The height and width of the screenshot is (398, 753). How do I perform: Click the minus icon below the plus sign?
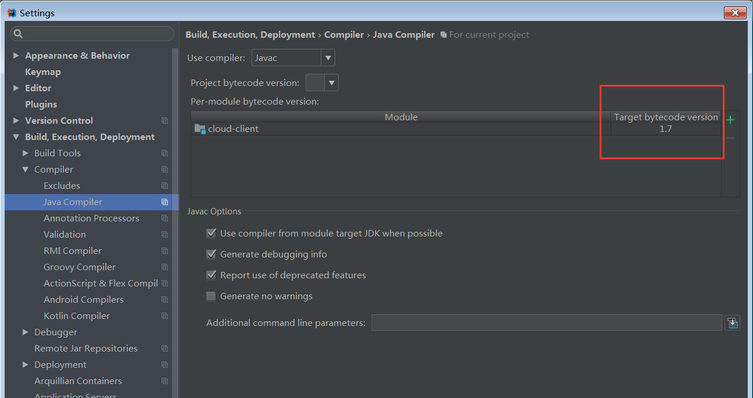pyautogui.click(x=730, y=138)
